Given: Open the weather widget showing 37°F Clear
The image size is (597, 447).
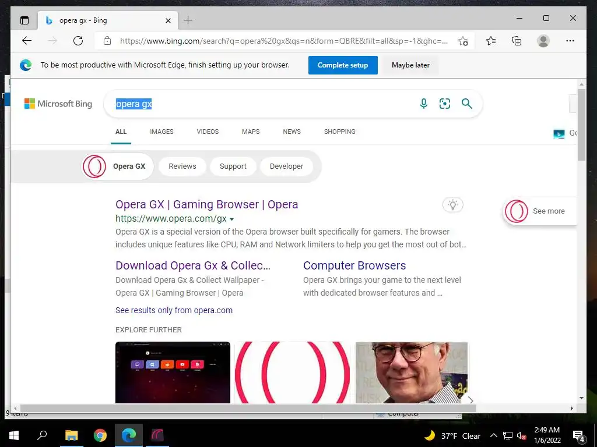Looking at the screenshot, I should pyautogui.click(x=452, y=435).
